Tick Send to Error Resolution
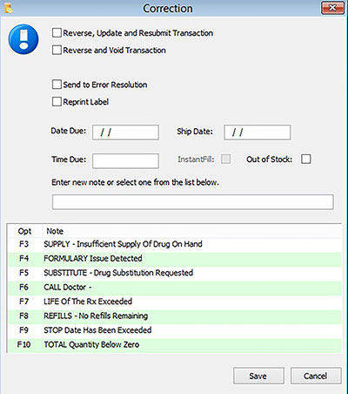Viewport: 348px width, 394px height. pos(57,85)
